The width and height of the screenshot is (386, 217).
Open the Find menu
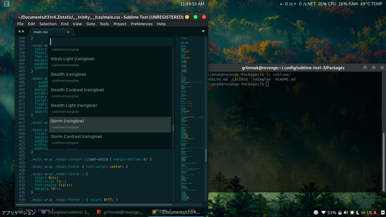coord(65,24)
